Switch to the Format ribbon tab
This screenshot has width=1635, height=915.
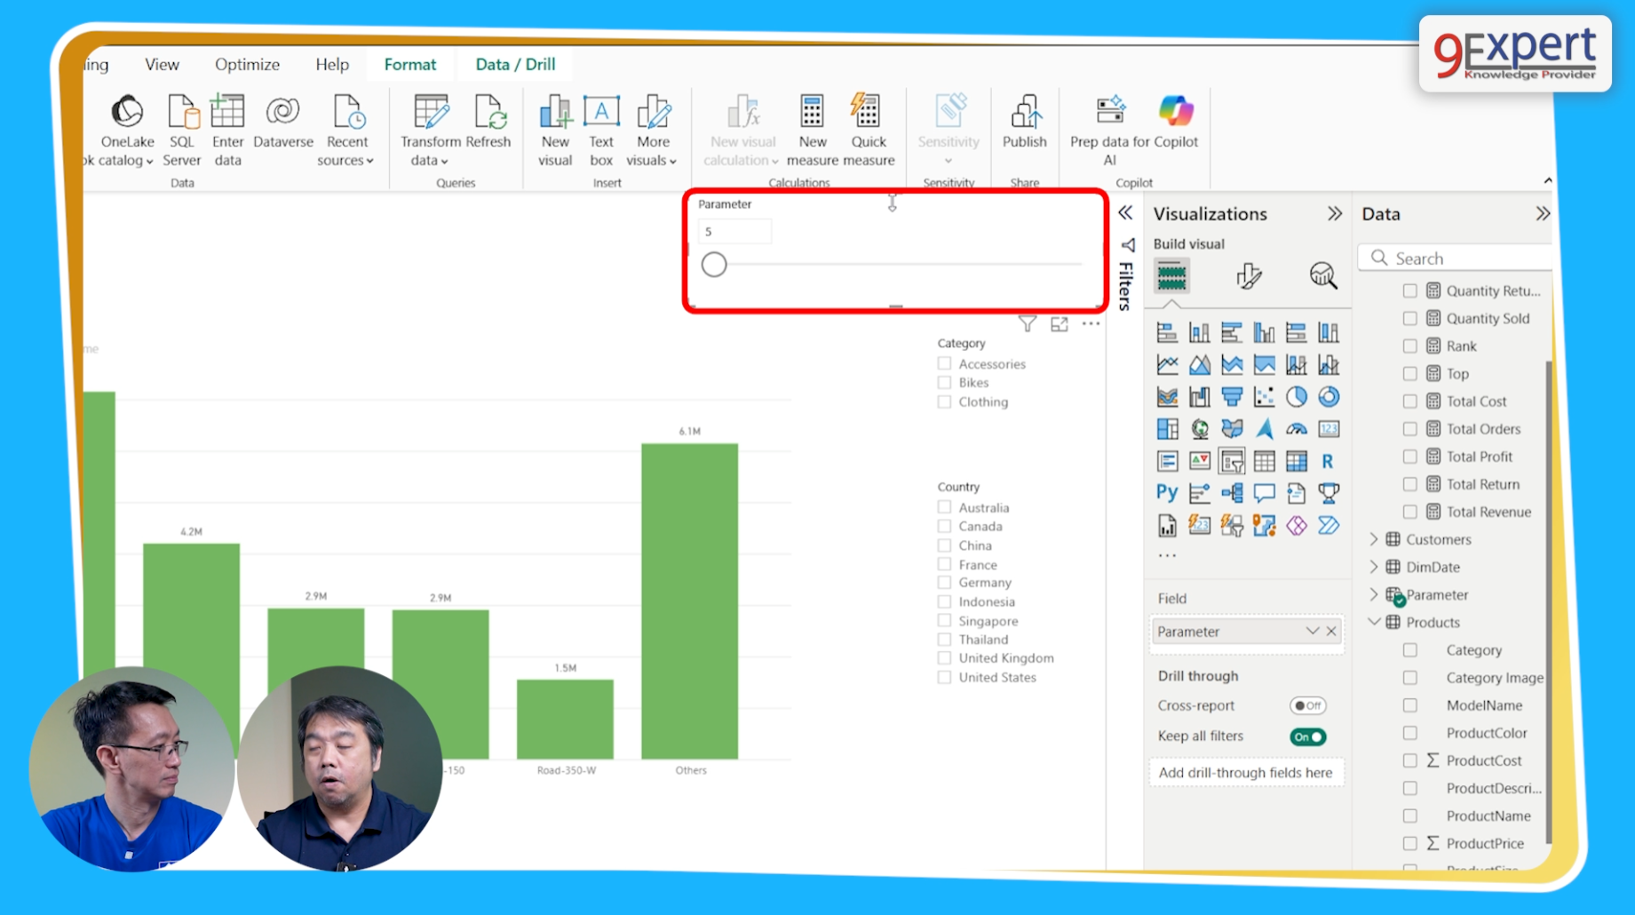(x=409, y=64)
